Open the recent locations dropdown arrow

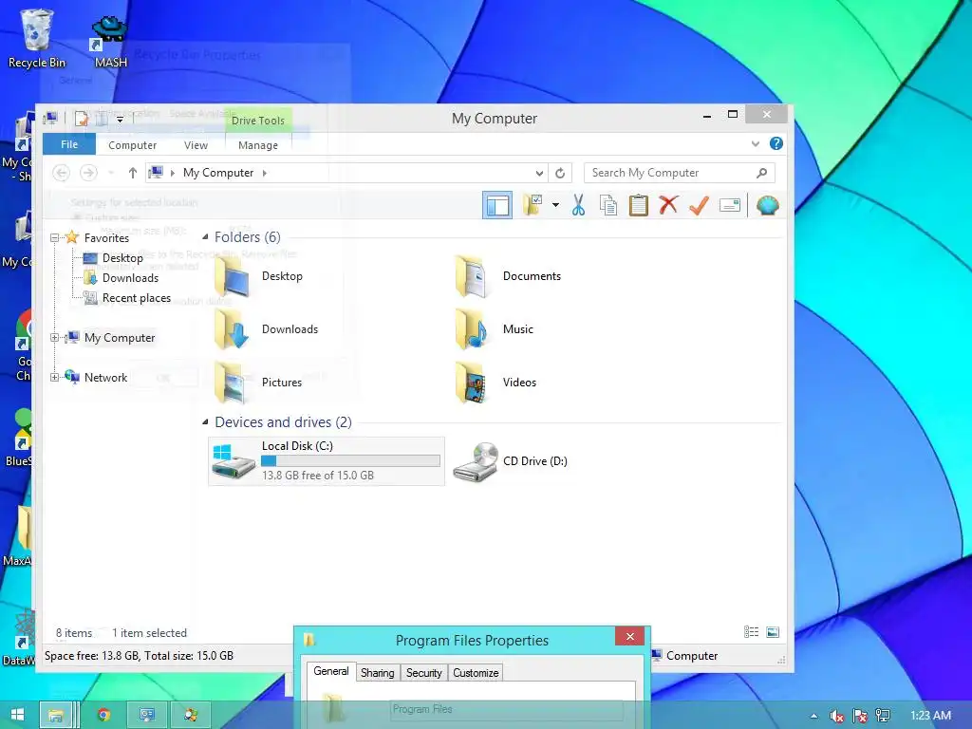point(111,173)
